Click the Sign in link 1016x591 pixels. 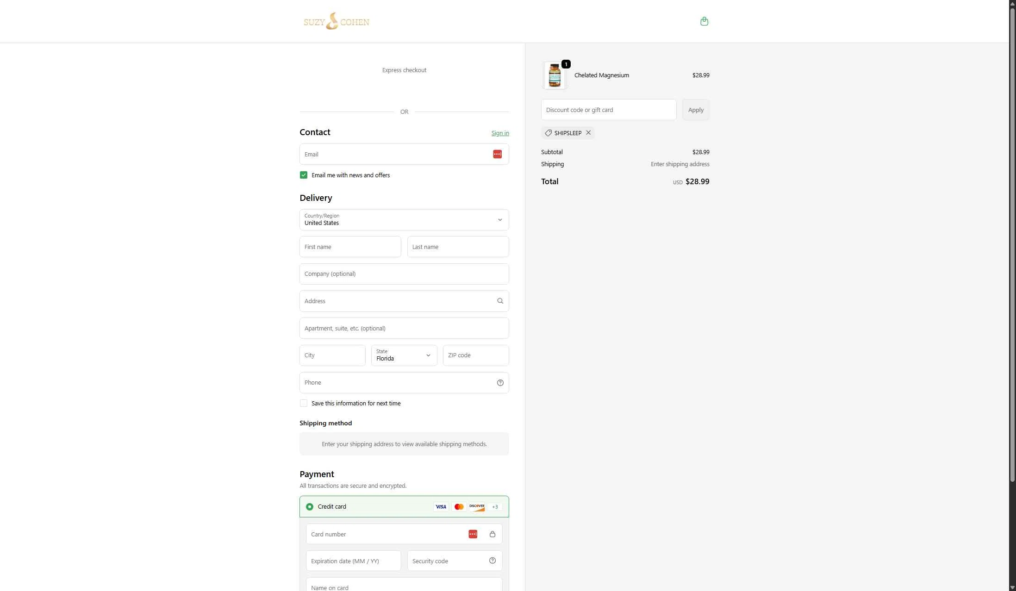pyautogui.click(x=500, y=133)
